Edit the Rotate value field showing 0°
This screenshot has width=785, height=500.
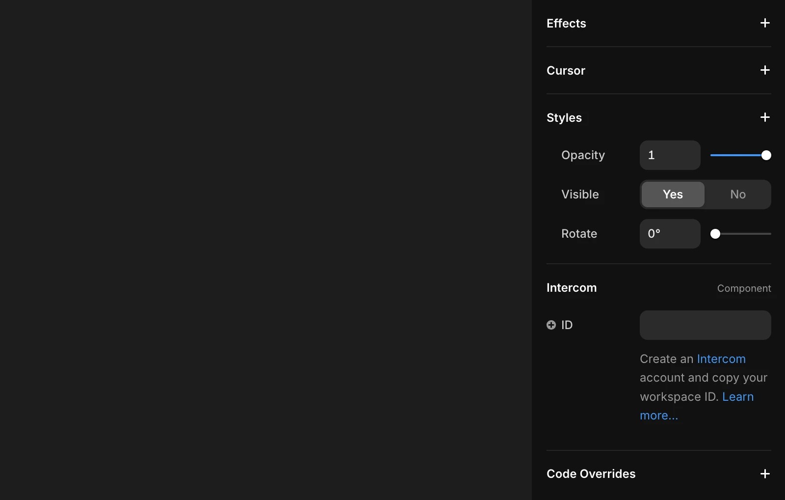[x=670, y=233]
